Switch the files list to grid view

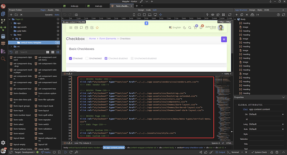point(53,52)
